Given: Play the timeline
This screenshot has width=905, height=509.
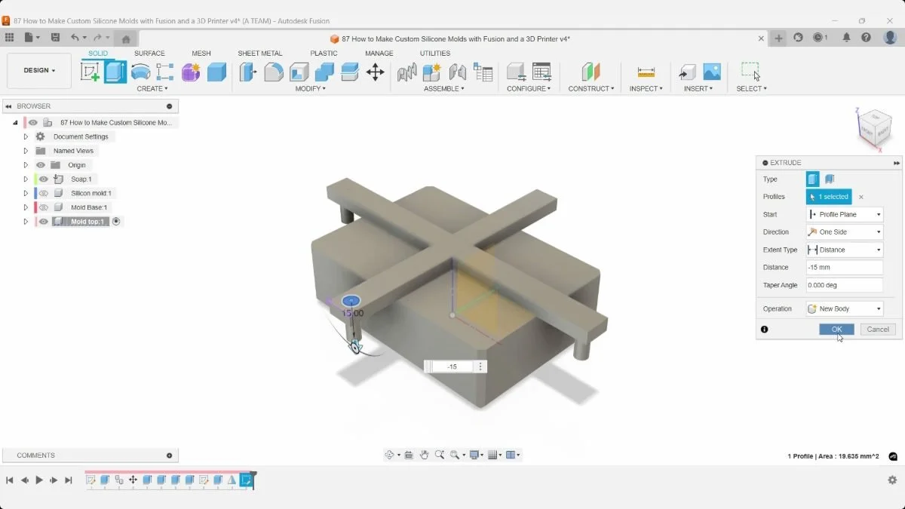Looking at the screenshot, I should (39, 480).
